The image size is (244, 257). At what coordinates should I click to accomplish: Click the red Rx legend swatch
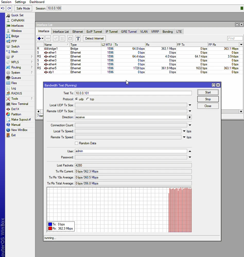(x=50, y=228)
